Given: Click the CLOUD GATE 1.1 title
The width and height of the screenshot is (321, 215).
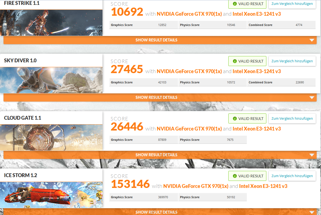Looking at the screenshot, I should (x=23, y=118).
